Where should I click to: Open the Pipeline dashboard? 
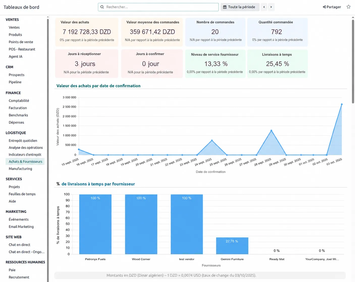click(x=15, y=82)
